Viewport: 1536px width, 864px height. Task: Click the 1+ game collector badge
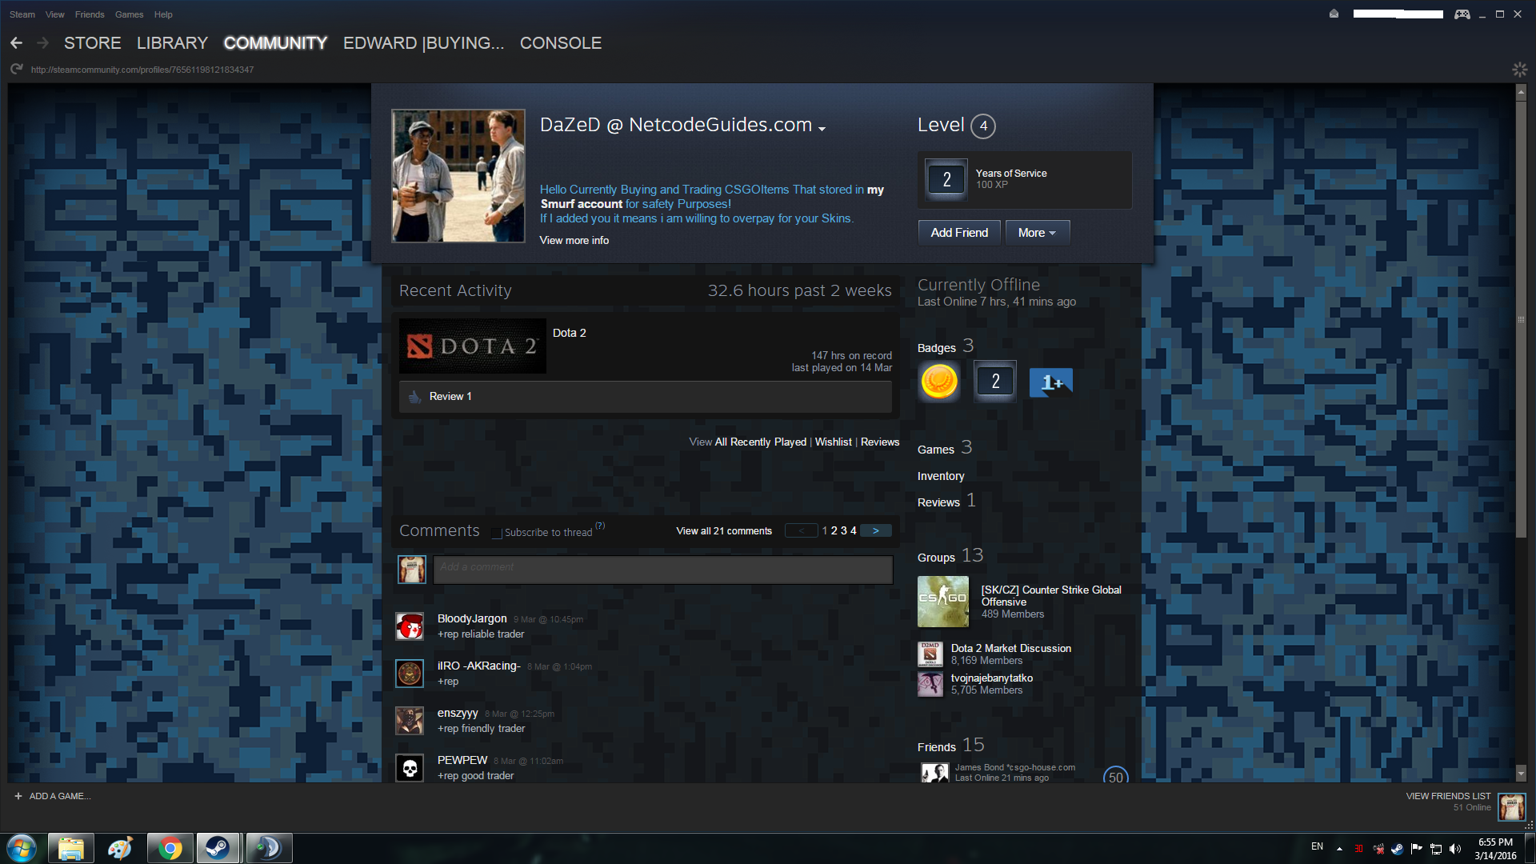pos(1050,382)
